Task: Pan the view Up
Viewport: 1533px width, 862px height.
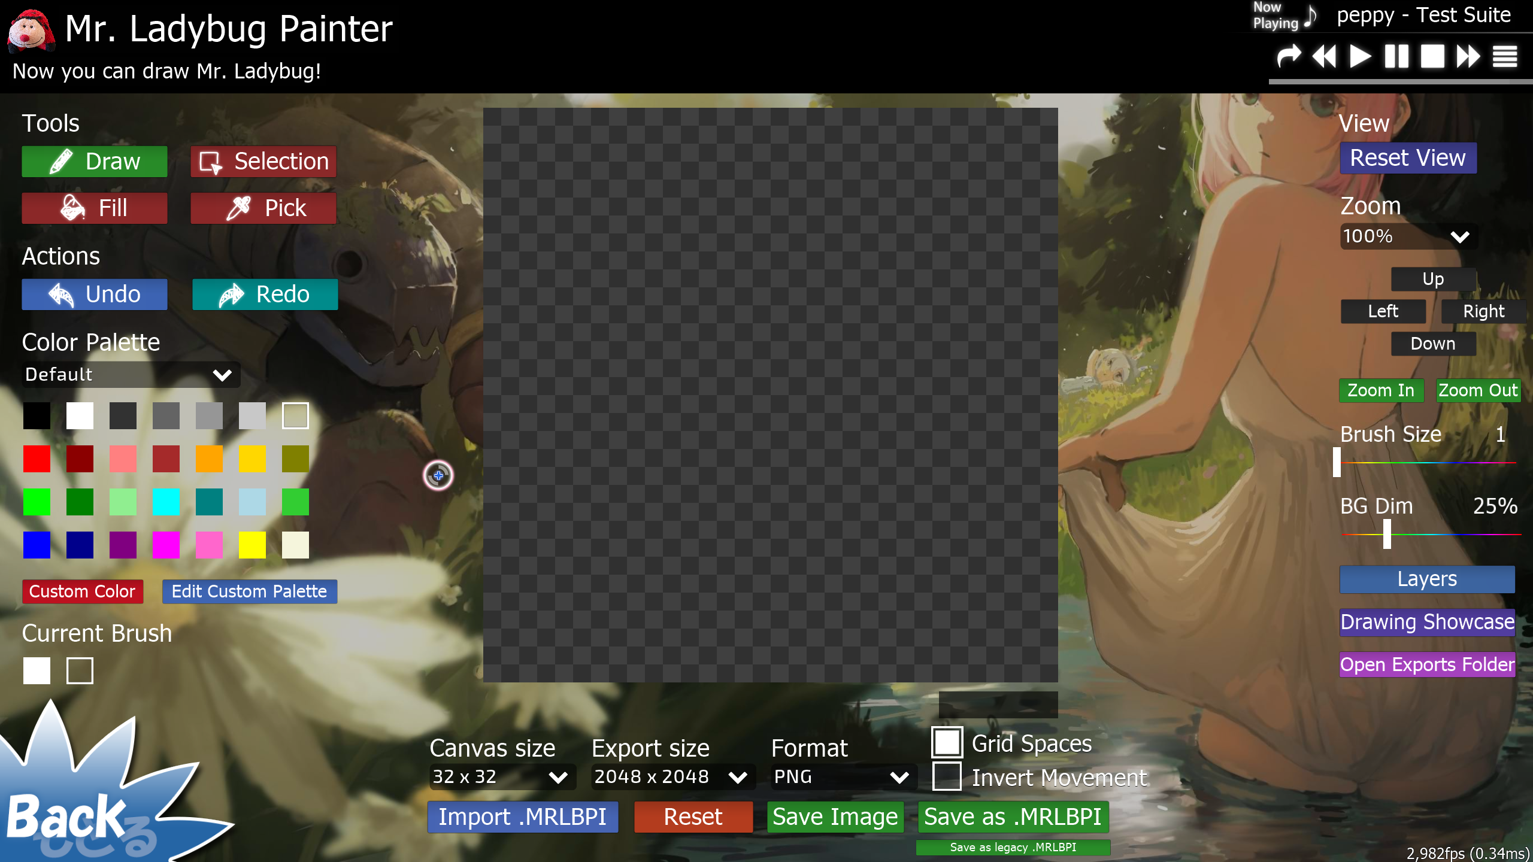Action: click(1434, 279)
